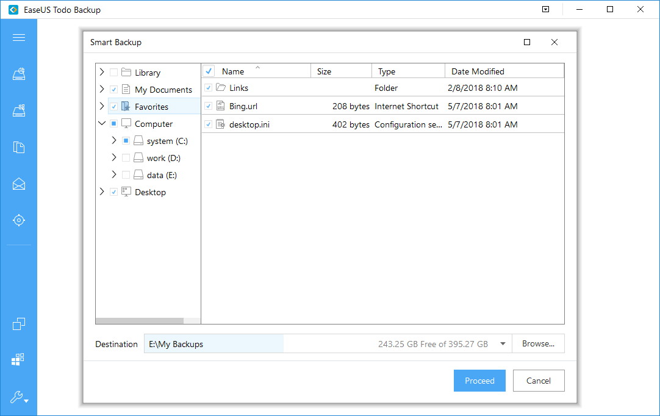This screenshot has width=660, height=416.
Task: Toggle the Library folder checkbox
Action: [x=113, y=73]
